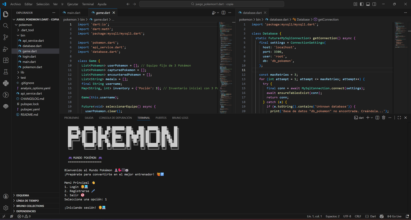The height and width of the screenshot is (220, 411).
Task: Open login.dart in the file tree
Action: pyautogui.click(x=35, y=56)
